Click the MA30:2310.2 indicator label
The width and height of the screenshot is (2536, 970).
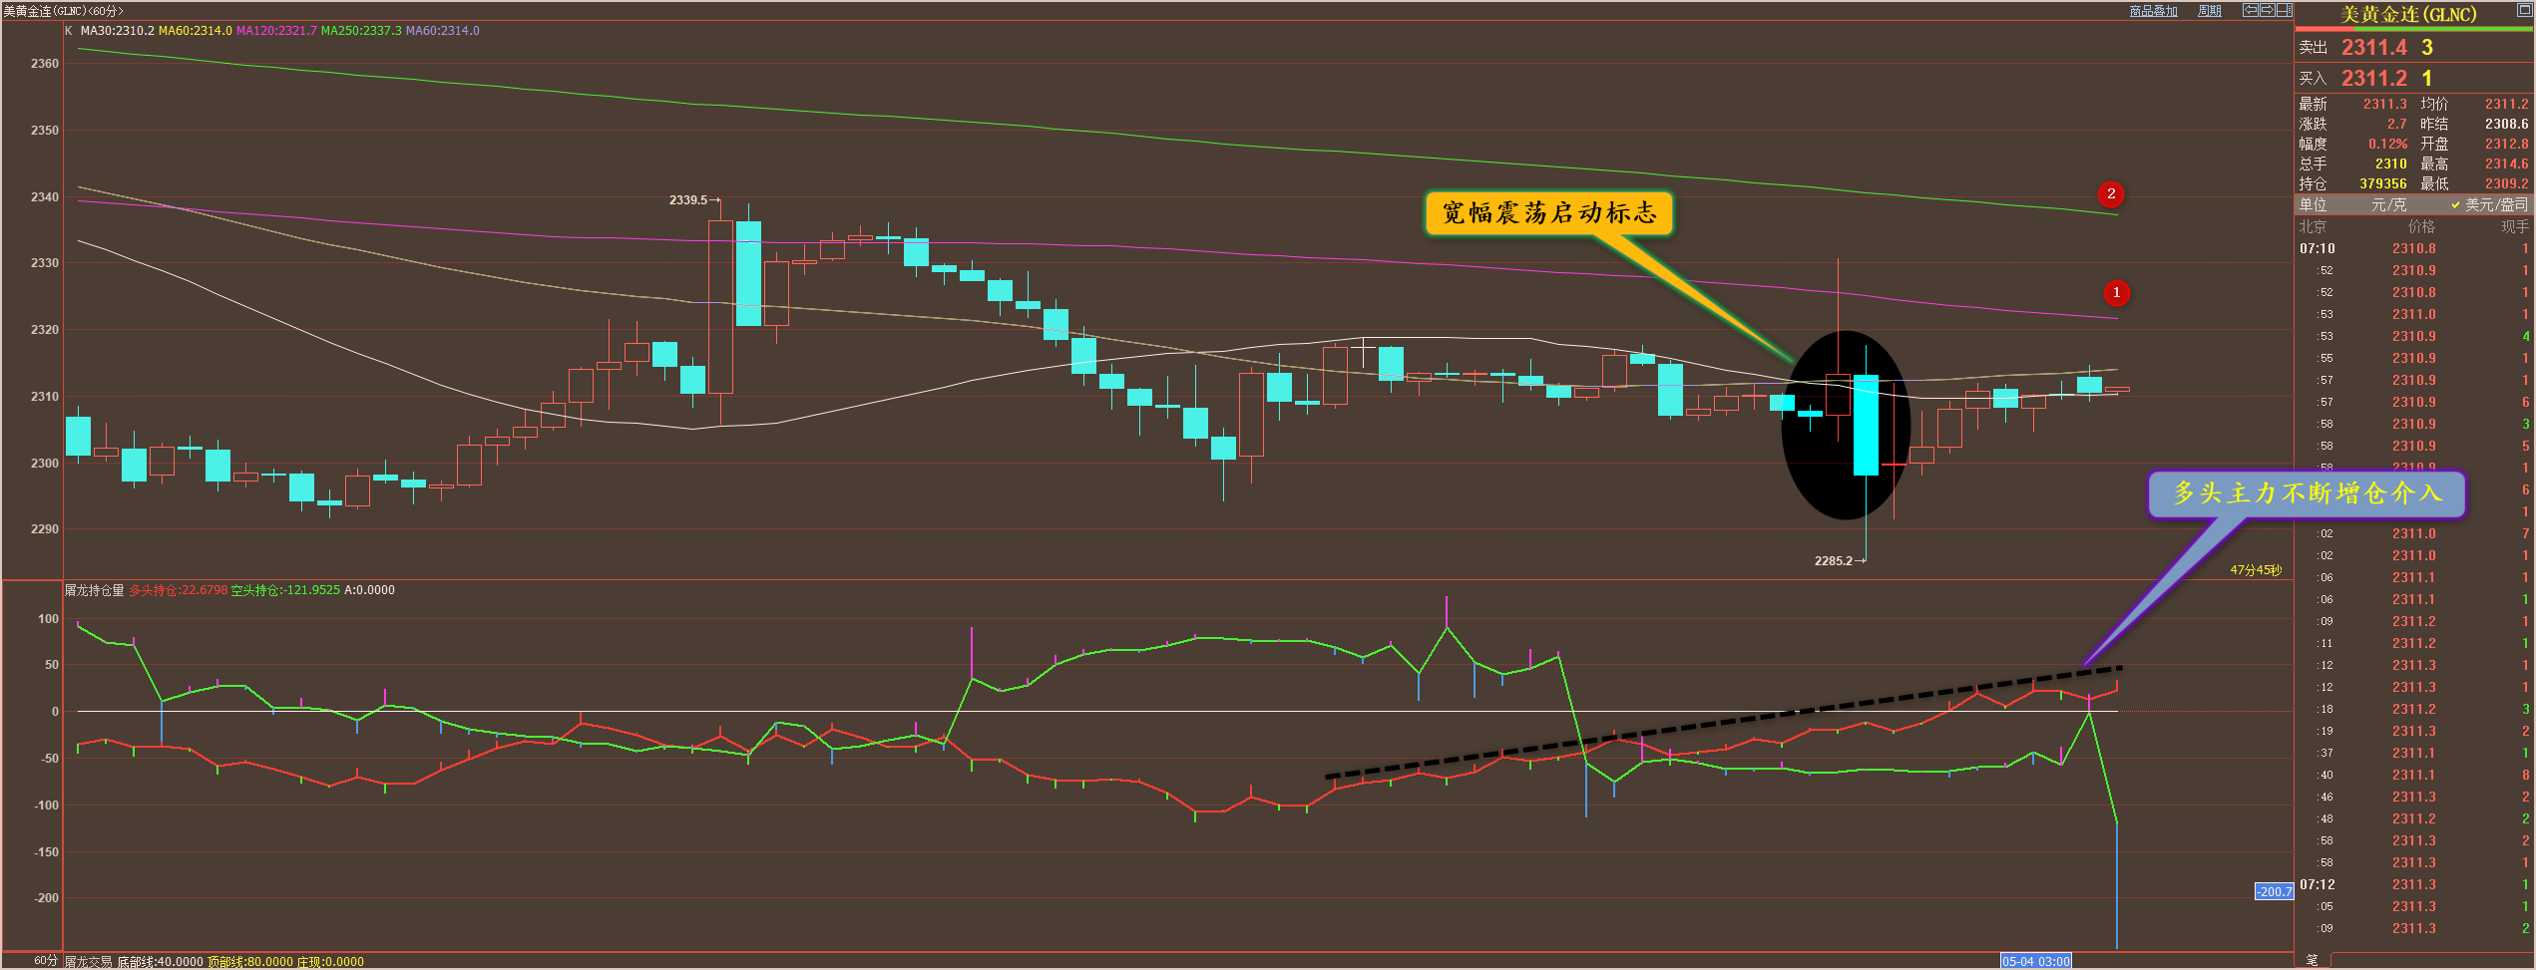117,31
